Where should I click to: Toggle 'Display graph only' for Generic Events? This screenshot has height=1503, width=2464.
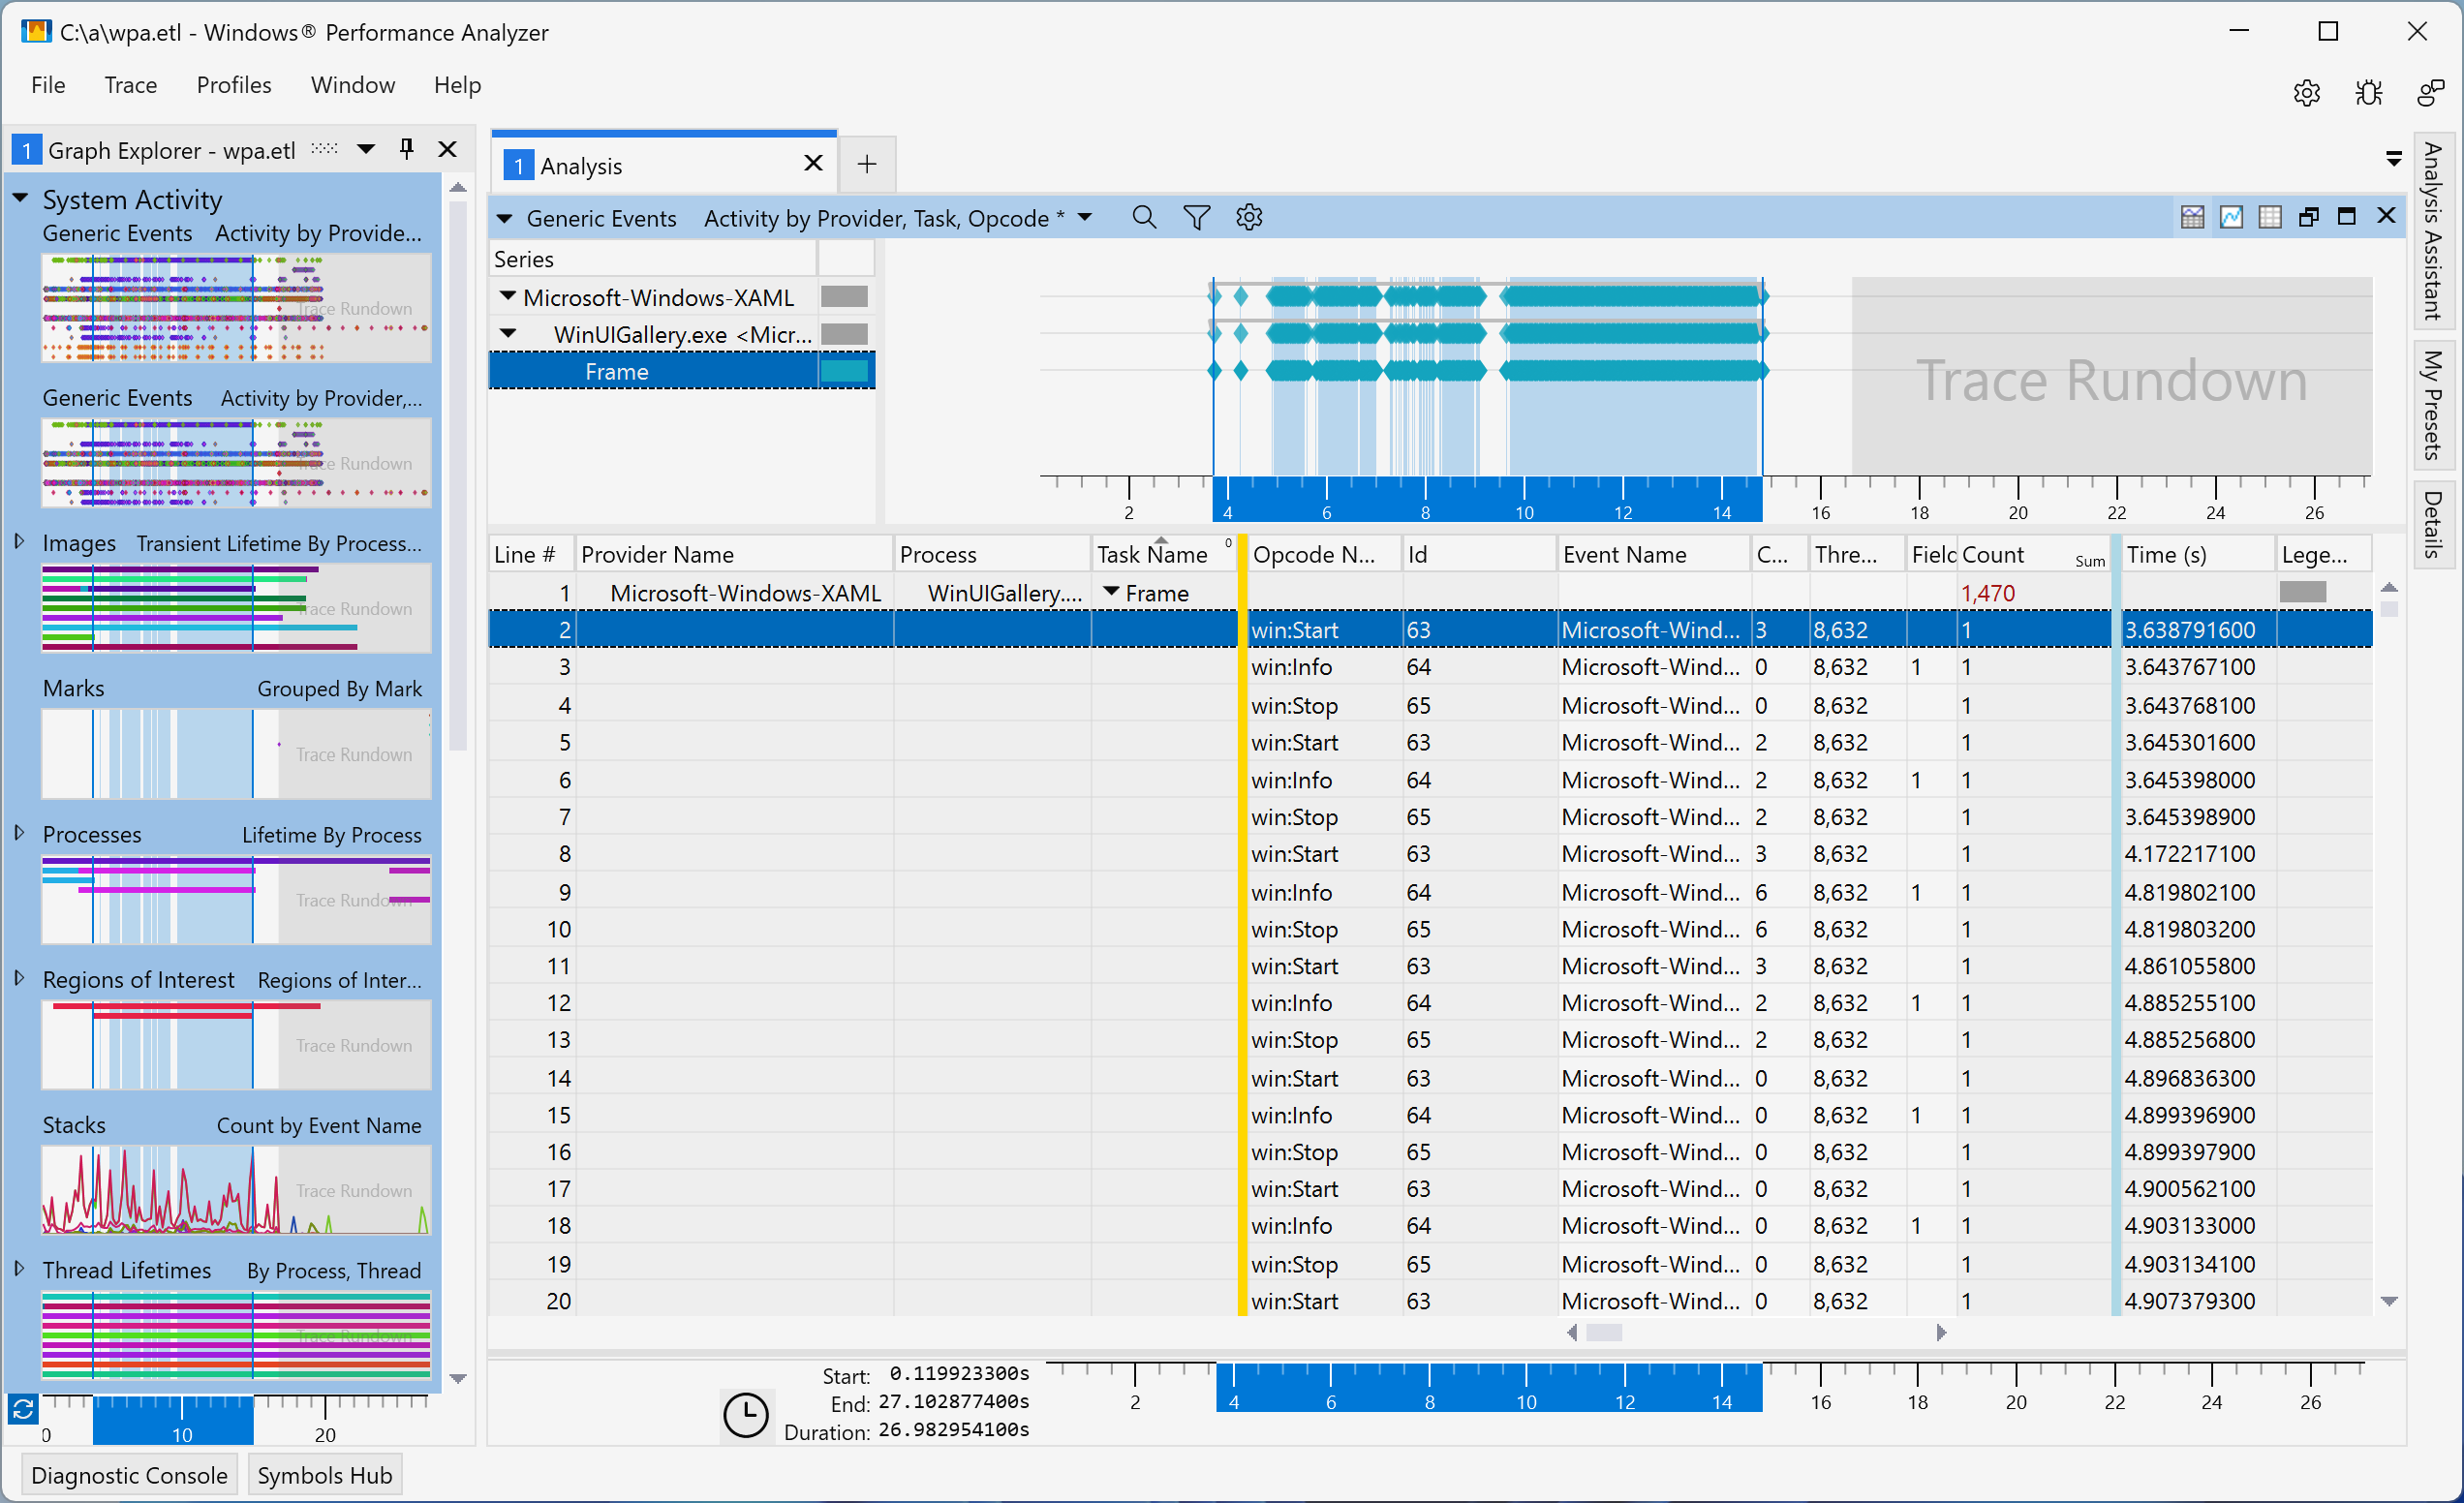point(2232,216)
